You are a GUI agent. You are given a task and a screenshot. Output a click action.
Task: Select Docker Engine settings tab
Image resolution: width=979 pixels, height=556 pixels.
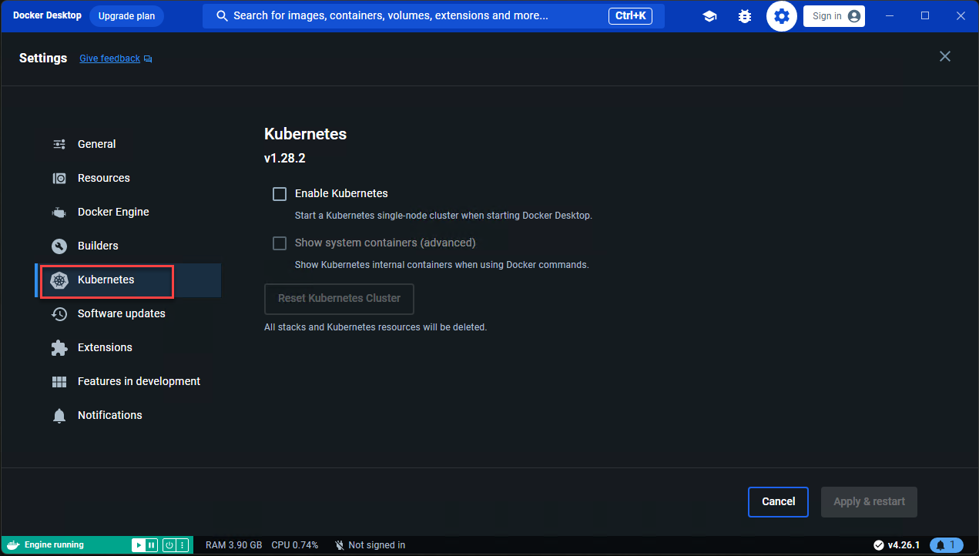[x=129, y=212]
